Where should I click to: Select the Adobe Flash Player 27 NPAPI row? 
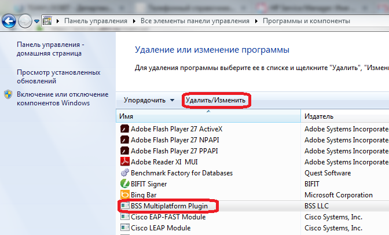tap(252, 140)
